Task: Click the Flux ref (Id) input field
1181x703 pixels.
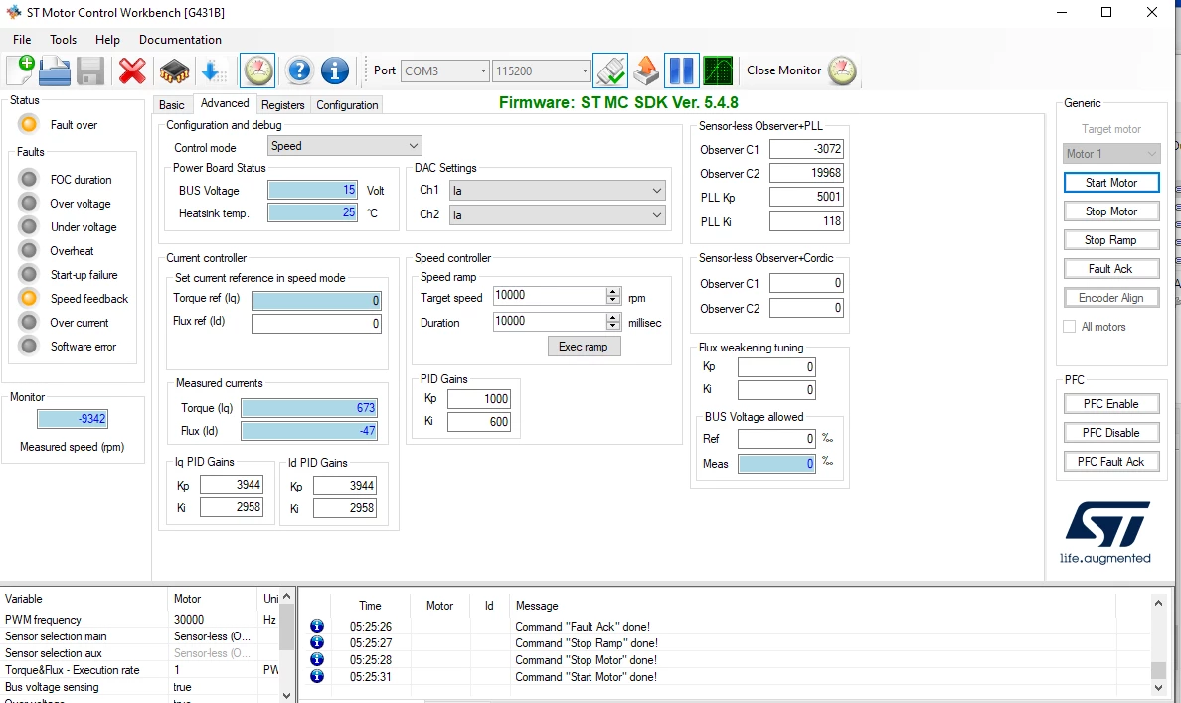Action: (316, 324)
